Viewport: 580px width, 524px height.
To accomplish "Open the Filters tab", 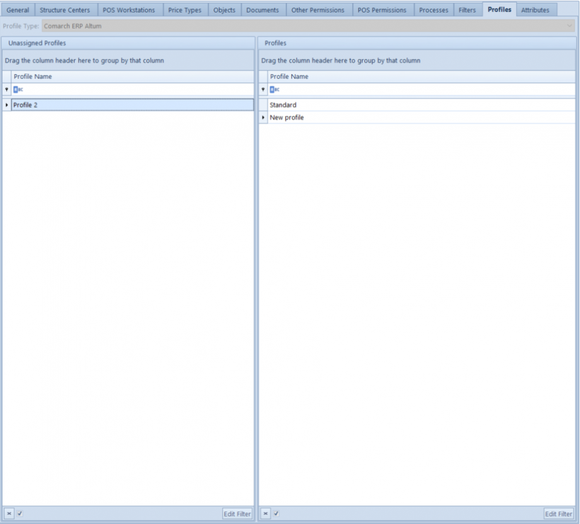I will [467, 10].
